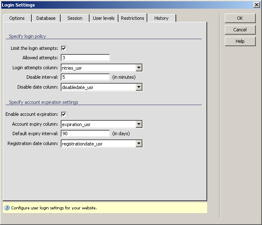The image size is (262, 225).
Task: Open Disable date column dropdown
Action: click(x=139, y=87)
